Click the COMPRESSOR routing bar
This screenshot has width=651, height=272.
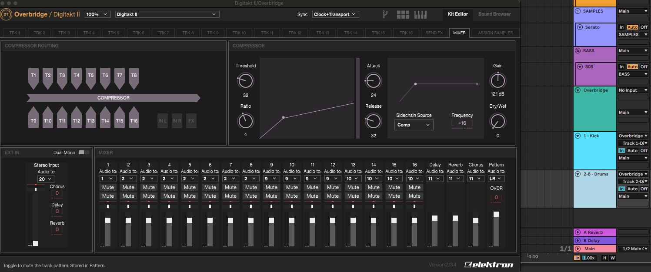point(113,98)
